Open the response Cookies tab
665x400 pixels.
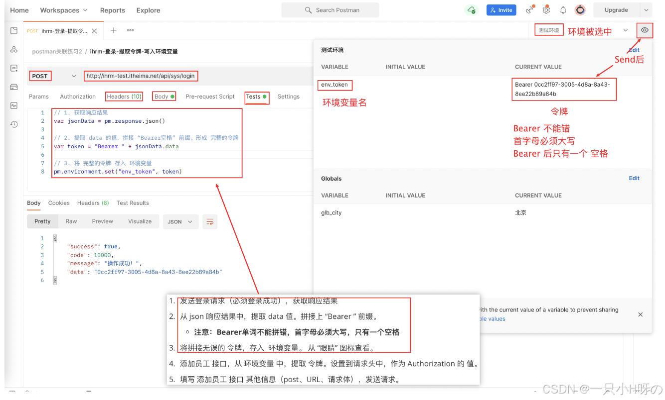point(59,203)
